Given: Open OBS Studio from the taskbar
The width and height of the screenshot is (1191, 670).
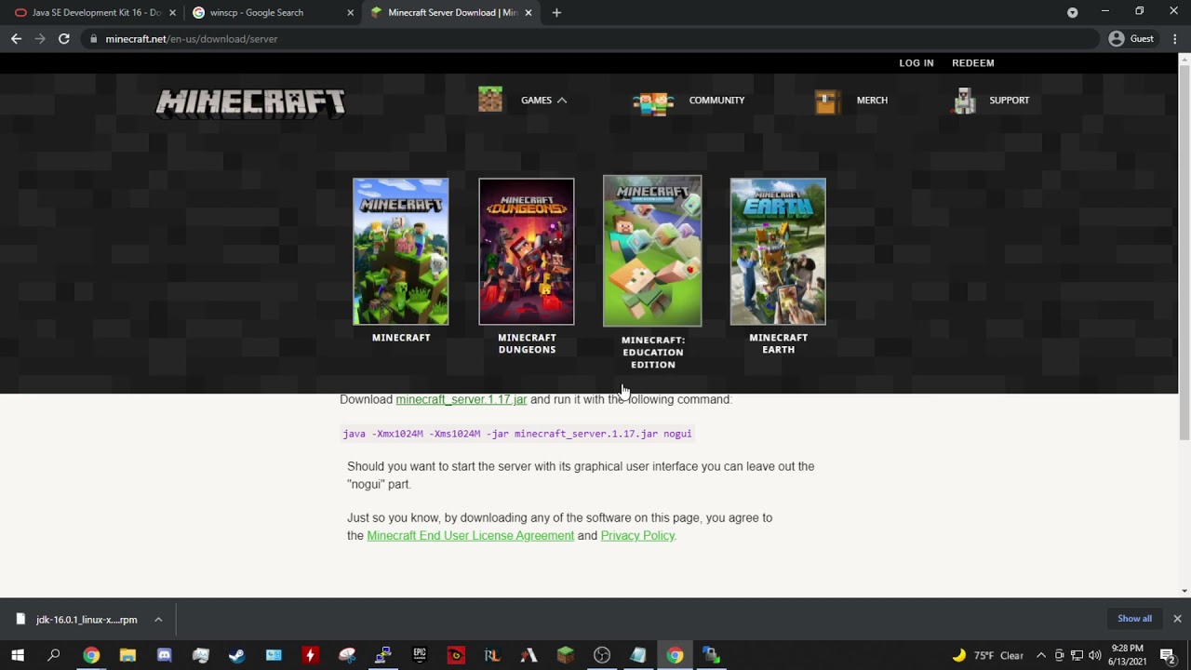Looking at the screenshot, I should point(602,655).
